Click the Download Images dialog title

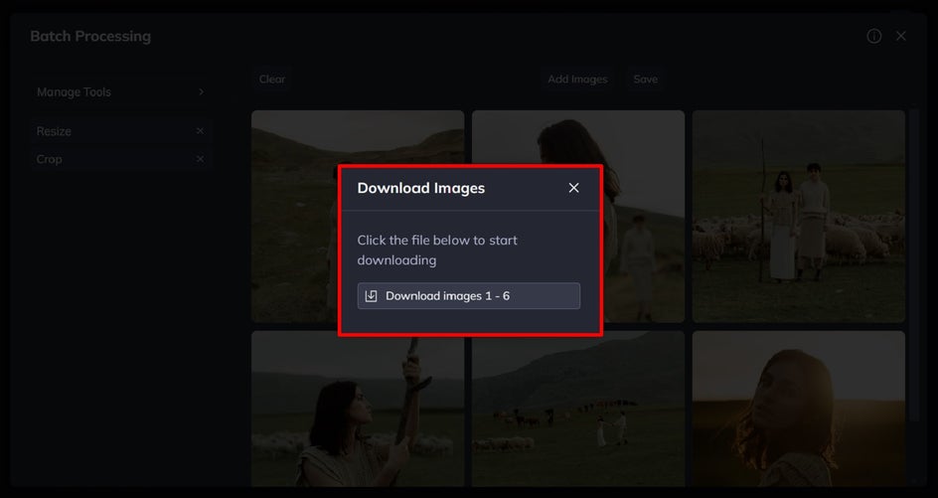point(421,188)
